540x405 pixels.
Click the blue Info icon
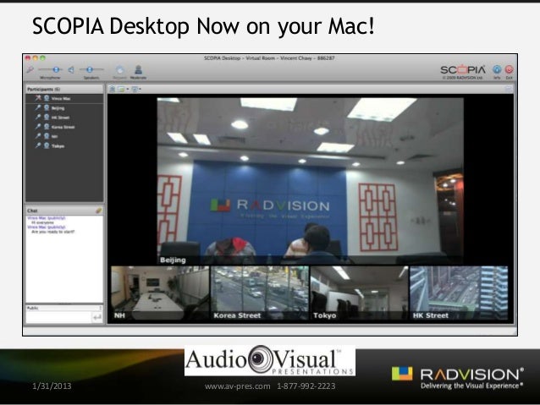(x=497, y=69)
